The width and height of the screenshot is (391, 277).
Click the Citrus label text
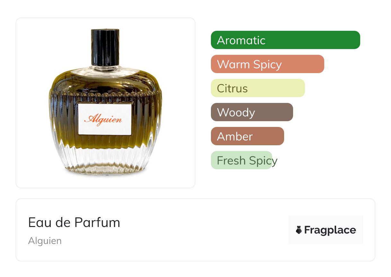(x=232, y=88)
